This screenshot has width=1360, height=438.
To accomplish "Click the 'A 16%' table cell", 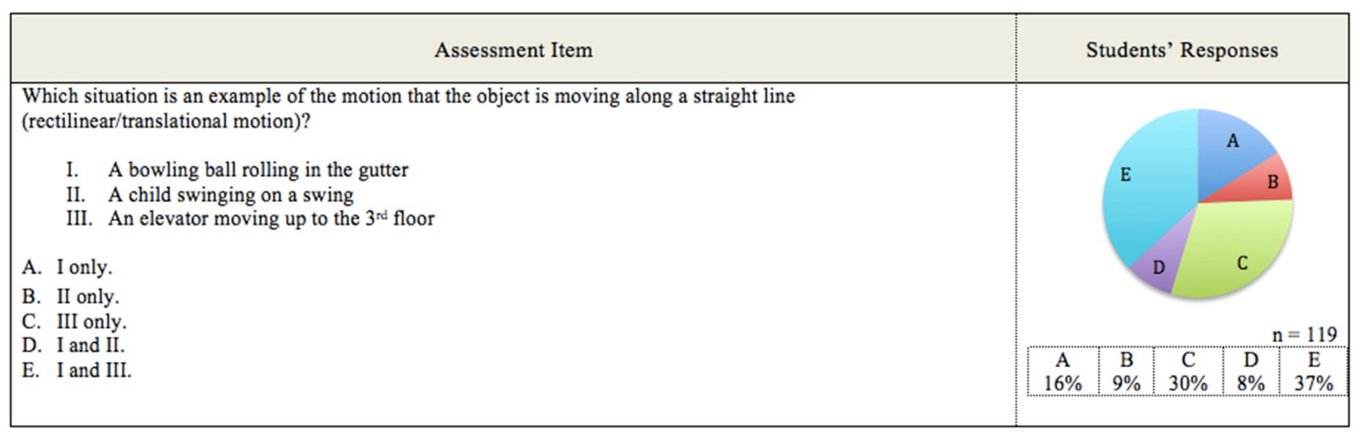I will click(1062, 372).
